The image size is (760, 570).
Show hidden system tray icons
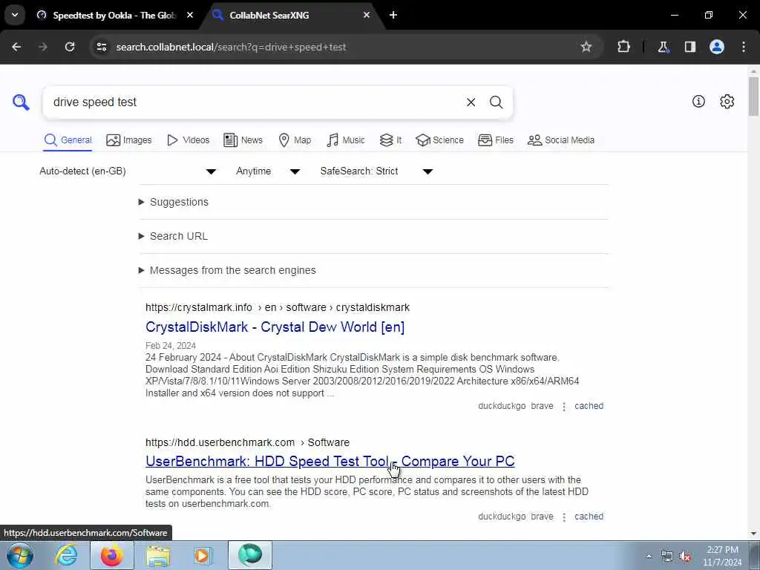click(x=649, y=556)
